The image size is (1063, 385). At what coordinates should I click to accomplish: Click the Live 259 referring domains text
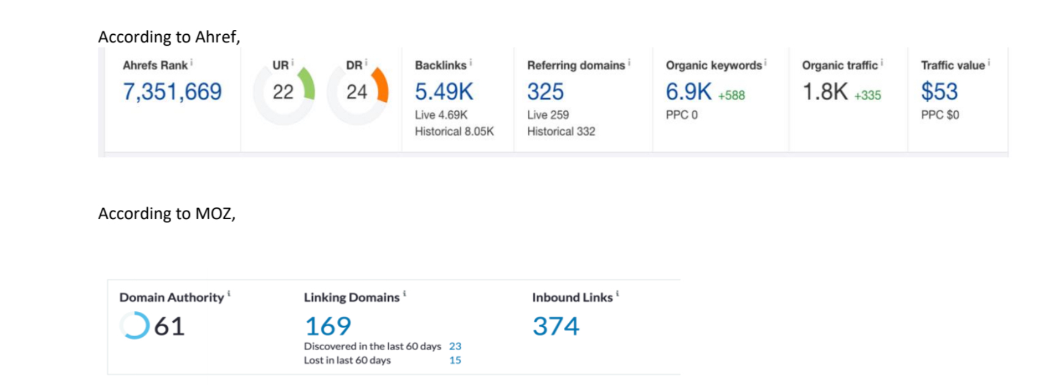pyautogui.click(x=548, y=115)
